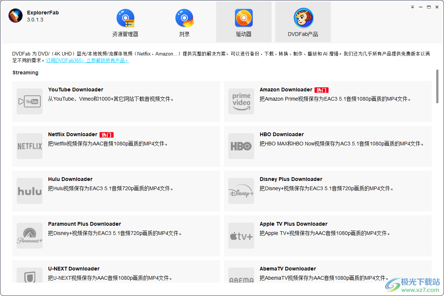Click the 订阅DVDFab365 unlock link

(88, 60)
